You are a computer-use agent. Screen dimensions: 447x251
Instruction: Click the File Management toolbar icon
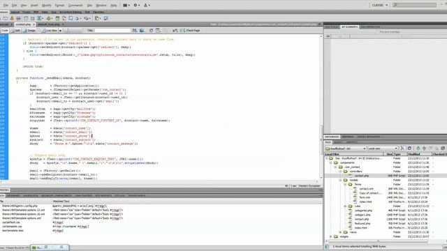point(135,31)
